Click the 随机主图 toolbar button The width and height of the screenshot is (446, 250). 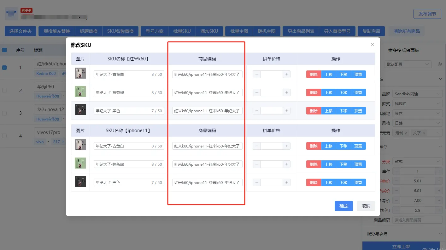coord(267,31)
